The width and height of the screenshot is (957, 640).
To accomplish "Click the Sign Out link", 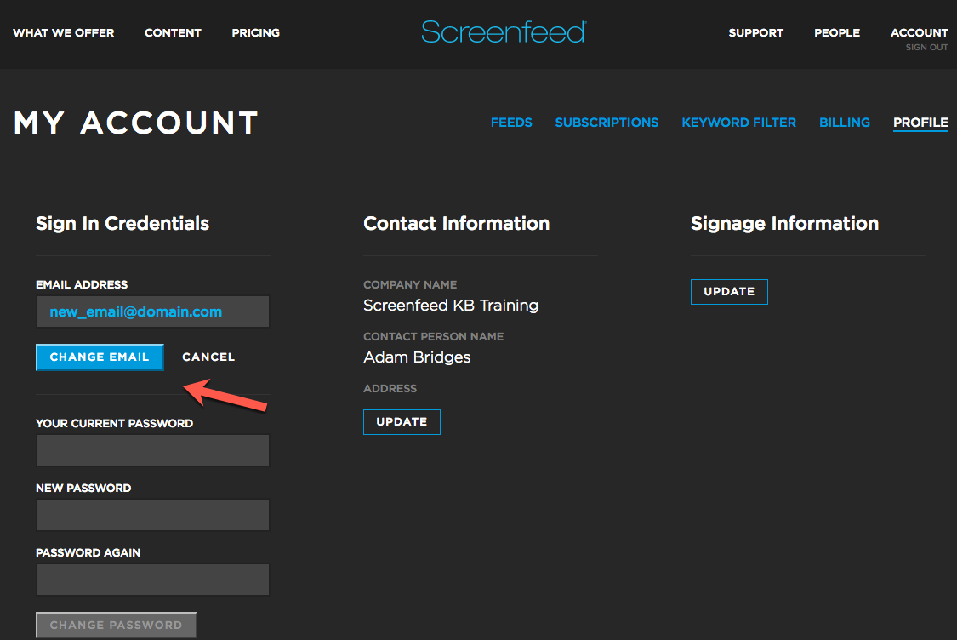I will pos(926,48).
